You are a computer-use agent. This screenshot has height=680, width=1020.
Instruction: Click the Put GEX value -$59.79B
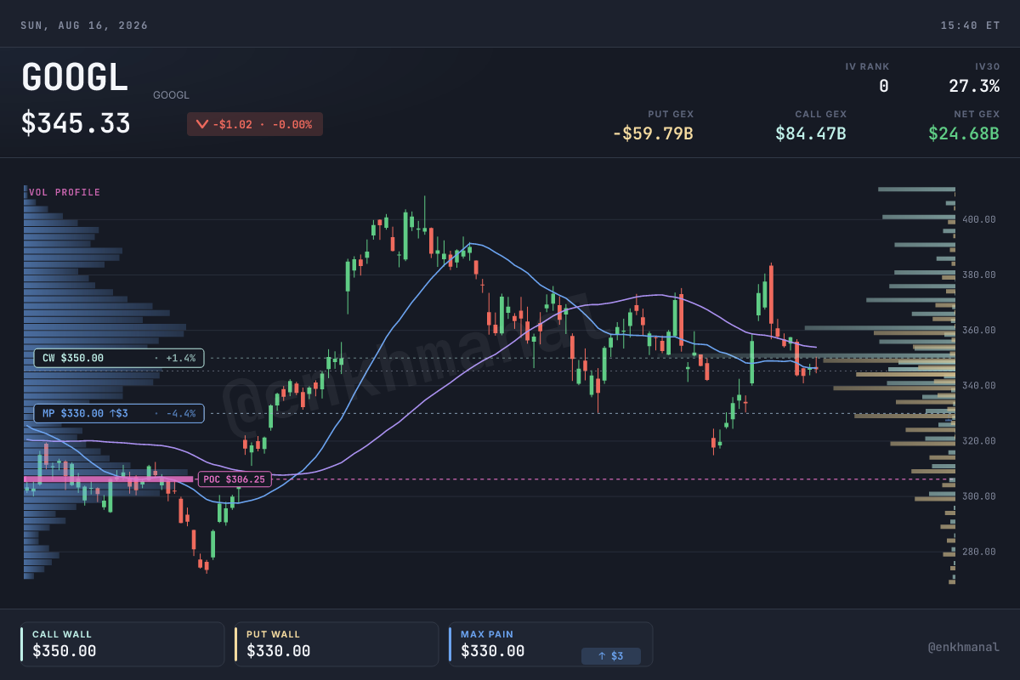pyautogui.click(x=653, y=133)
